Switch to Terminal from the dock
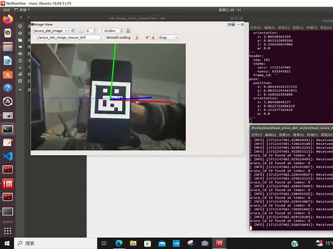This screenshot has height=249, width=333. 8,129
